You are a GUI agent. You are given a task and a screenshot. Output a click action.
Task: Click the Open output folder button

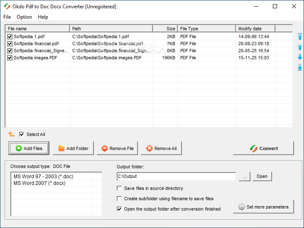262,176
